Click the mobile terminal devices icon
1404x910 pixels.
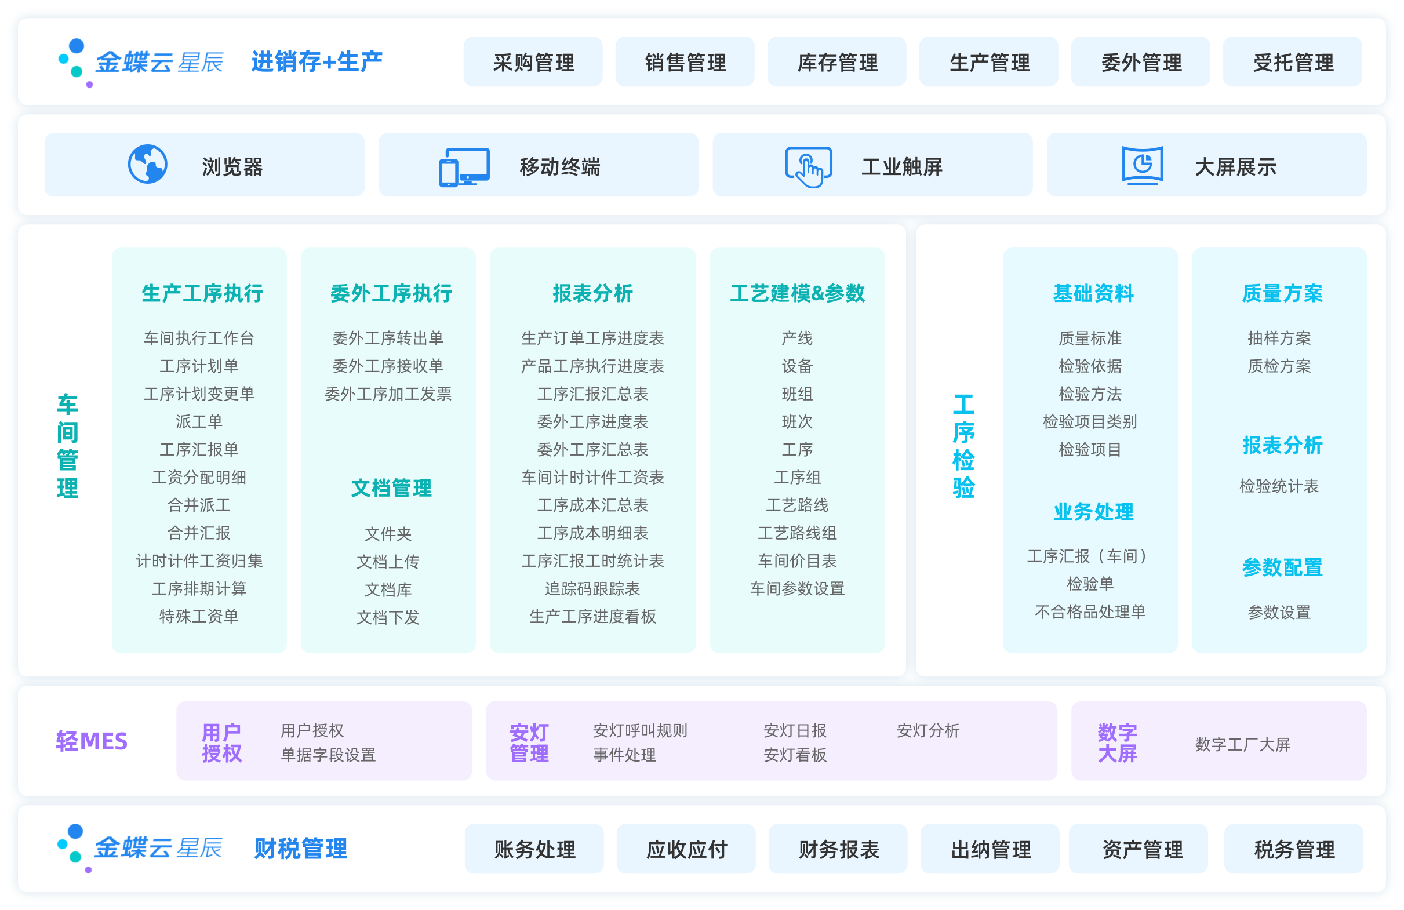click(x=464, y=167)
